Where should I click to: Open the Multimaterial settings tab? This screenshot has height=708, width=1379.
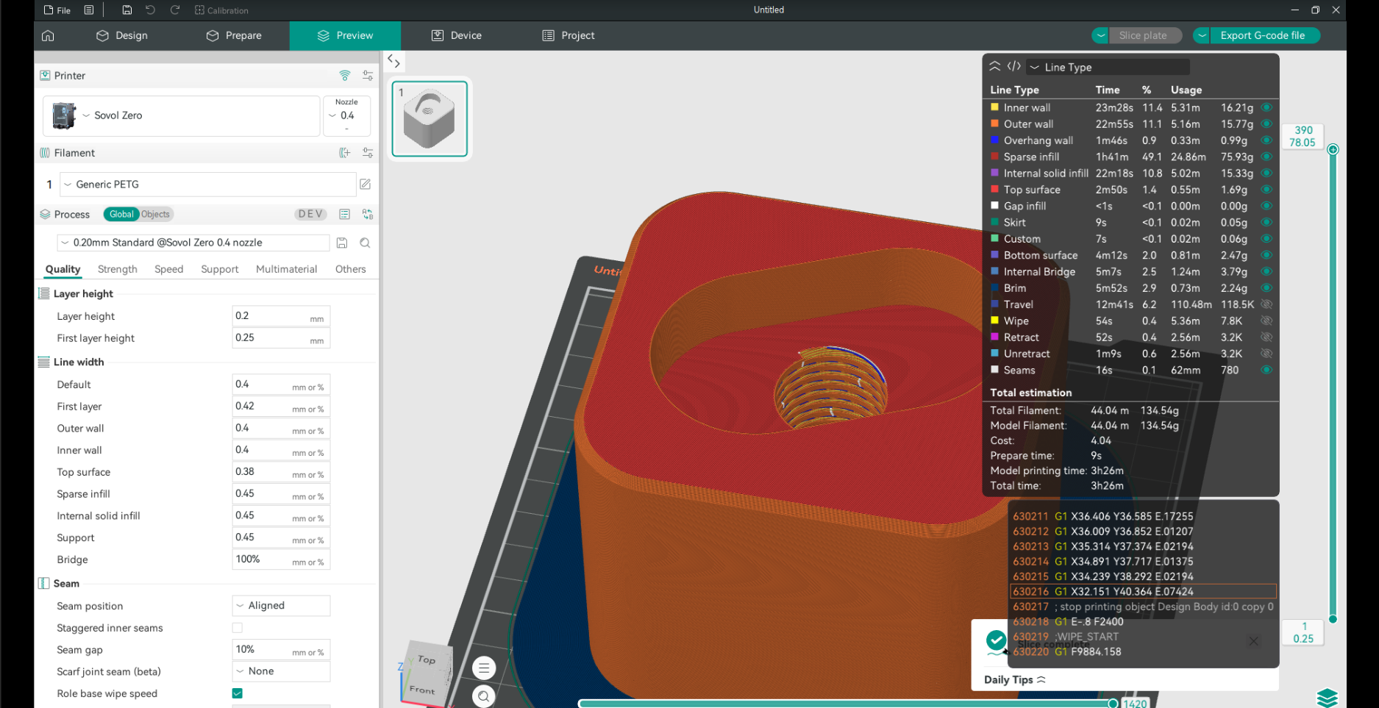[287, 269]
